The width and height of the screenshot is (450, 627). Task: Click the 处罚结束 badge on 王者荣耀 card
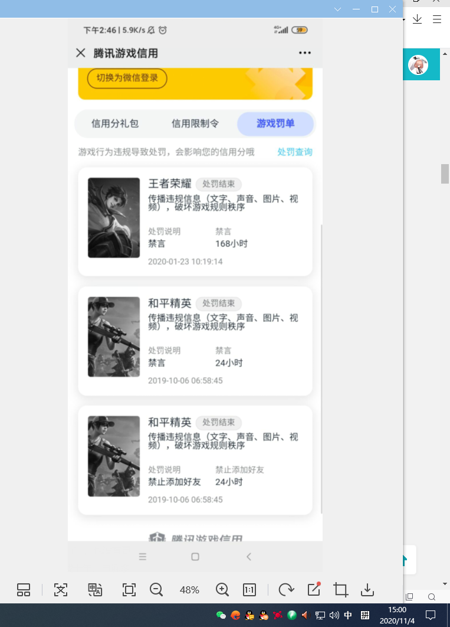(x=218, y=184)
